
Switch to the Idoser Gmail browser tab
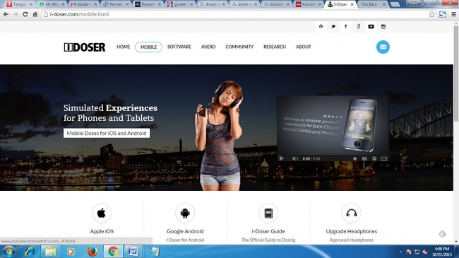tap(84, 4)
